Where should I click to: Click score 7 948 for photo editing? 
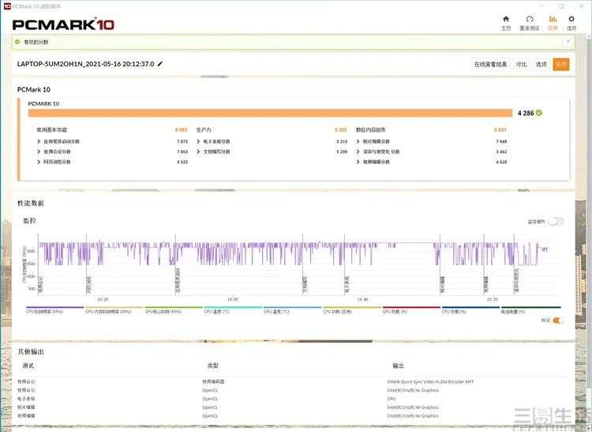tap(501, 141)
